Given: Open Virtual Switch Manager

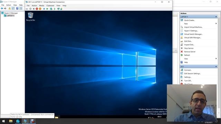Looking at the screenshot, I should (193, 34).
